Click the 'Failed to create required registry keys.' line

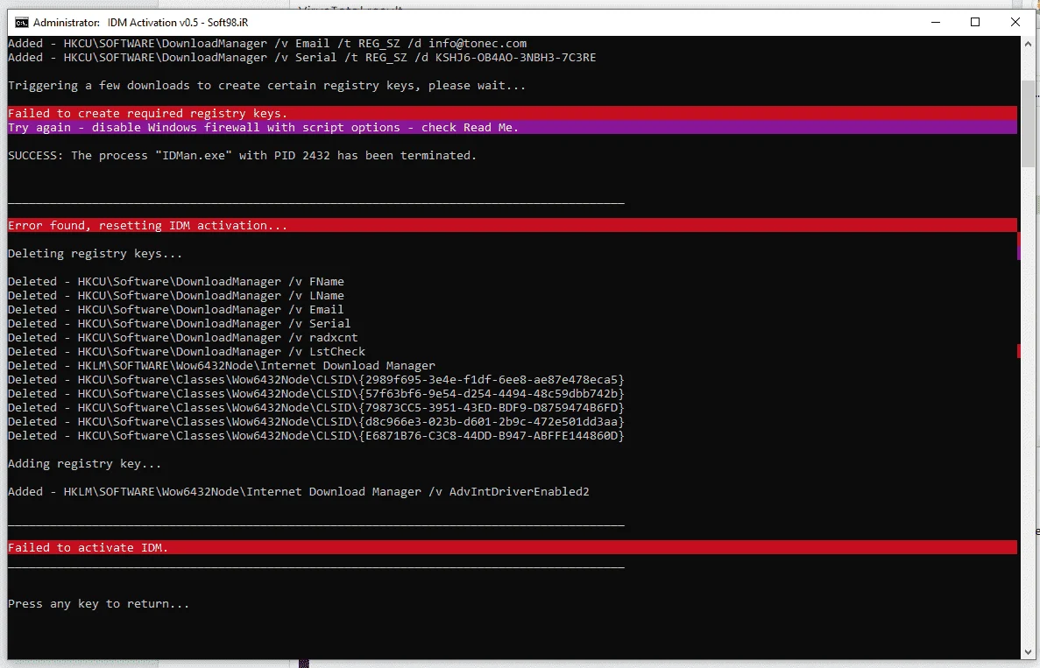tap(512, 113)
